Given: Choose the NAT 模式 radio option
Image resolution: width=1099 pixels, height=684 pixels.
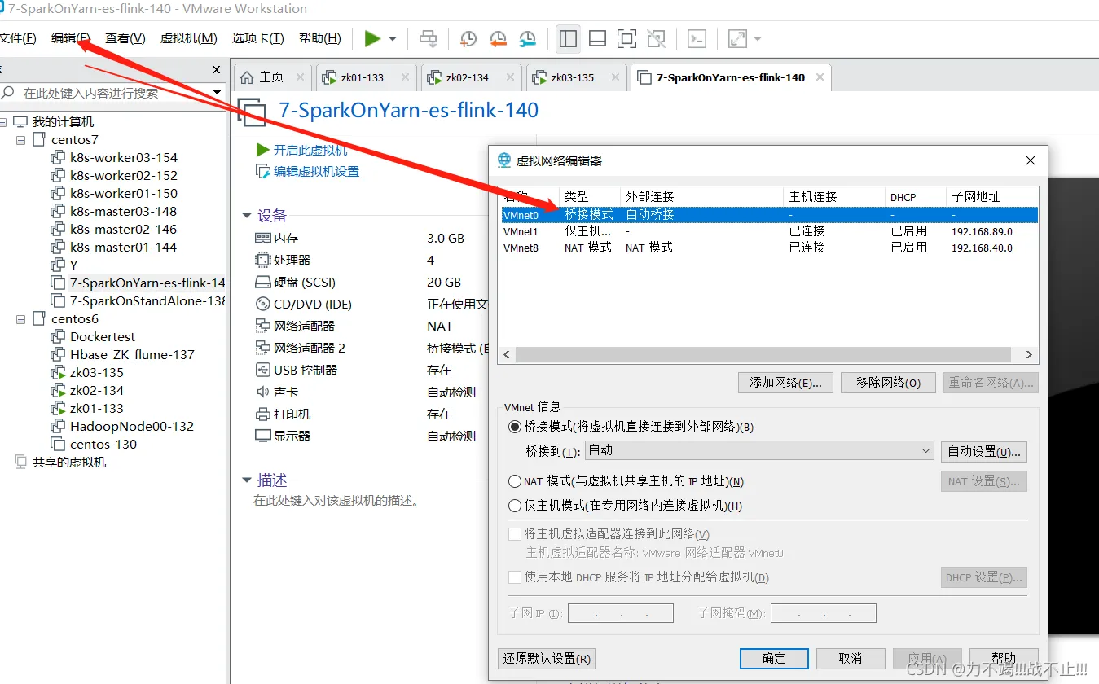Looking at the screenshot, I should (x=515, y=480).
